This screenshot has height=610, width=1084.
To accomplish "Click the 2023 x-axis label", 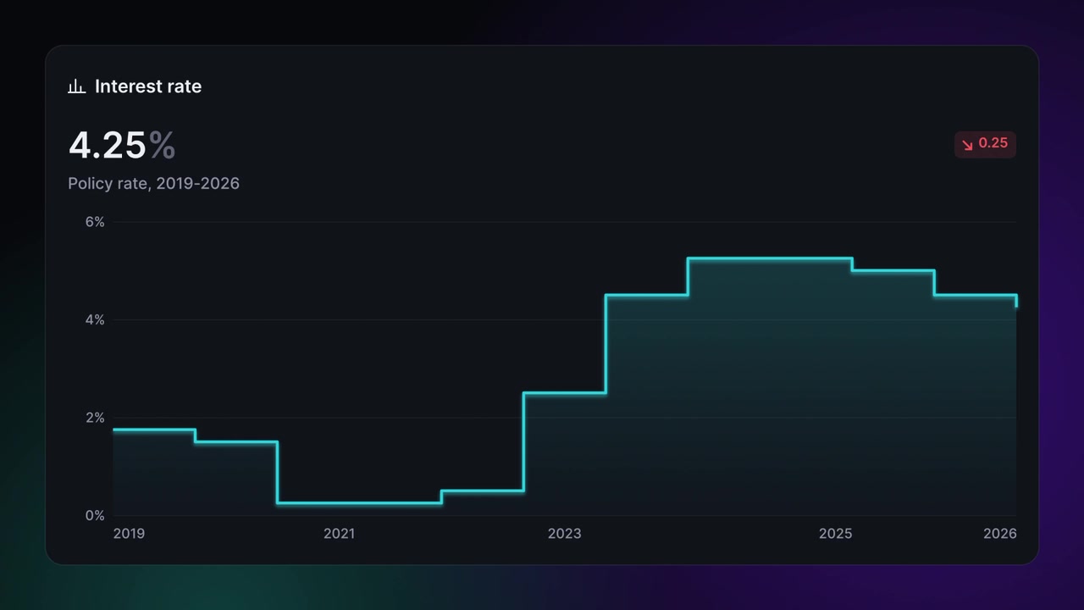I will (x=564, y=534).
